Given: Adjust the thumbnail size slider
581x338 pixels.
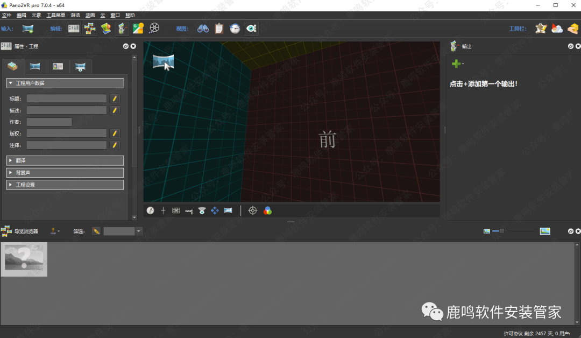Looking at the screenshot, I should pyautogui.click(x=502, y=231).
